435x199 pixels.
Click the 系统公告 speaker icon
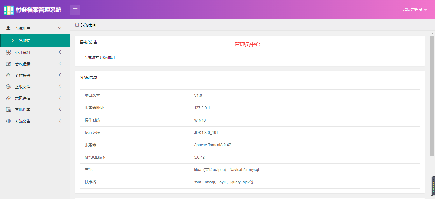click(8, 121)
